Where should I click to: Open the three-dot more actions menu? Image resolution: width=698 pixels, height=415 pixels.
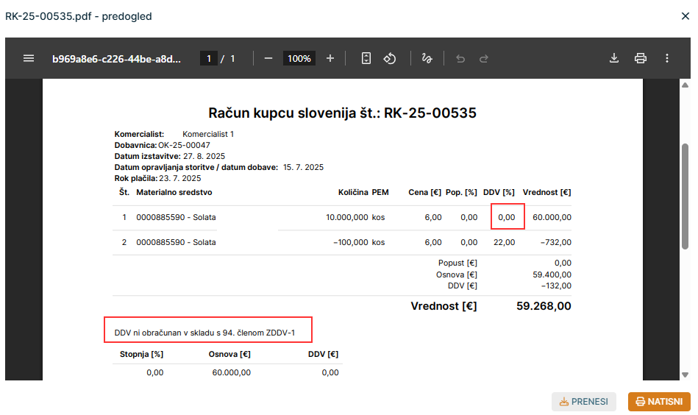click(x=667, y=58)
